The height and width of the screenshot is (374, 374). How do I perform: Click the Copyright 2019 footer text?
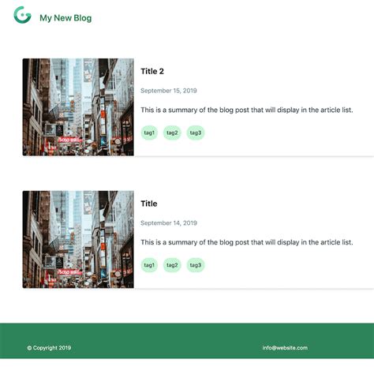tap(49, 348)
